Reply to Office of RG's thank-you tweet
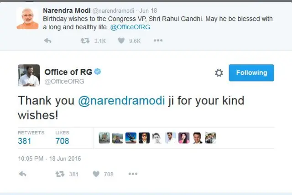 click(x=23, y=174)
